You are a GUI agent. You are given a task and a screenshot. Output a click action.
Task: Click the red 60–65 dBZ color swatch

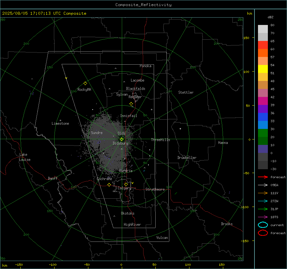point(263,45)
